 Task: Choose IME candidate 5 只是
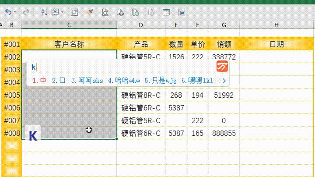[161, 81]
